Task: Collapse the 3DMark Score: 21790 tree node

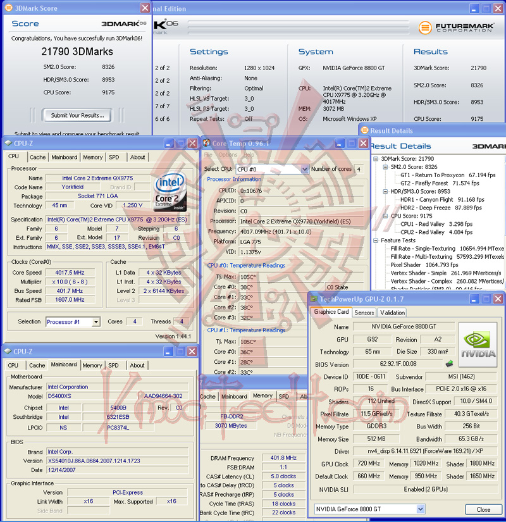Action: pyautogui.click(x=376, y=159)
